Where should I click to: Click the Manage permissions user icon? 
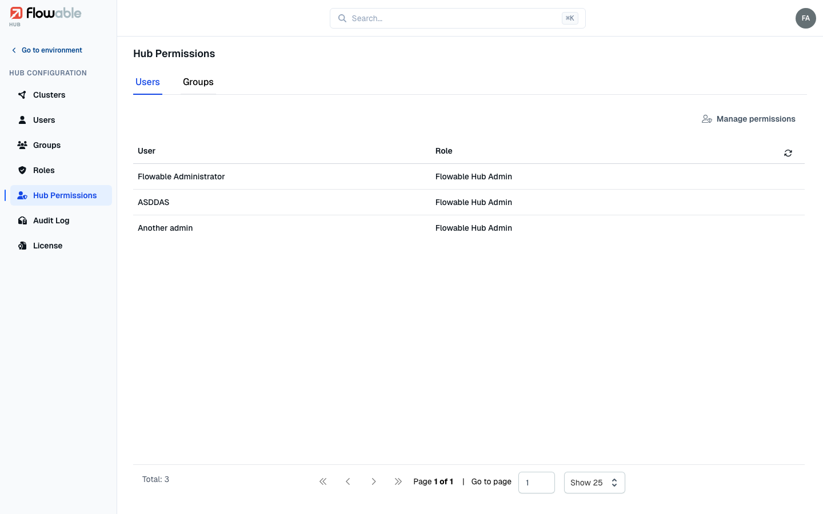(707, 119)
